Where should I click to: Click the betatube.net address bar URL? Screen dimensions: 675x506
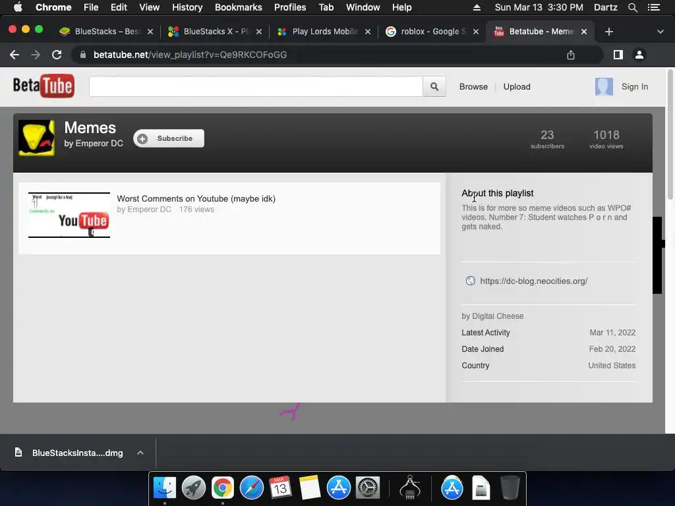[190, 55]
